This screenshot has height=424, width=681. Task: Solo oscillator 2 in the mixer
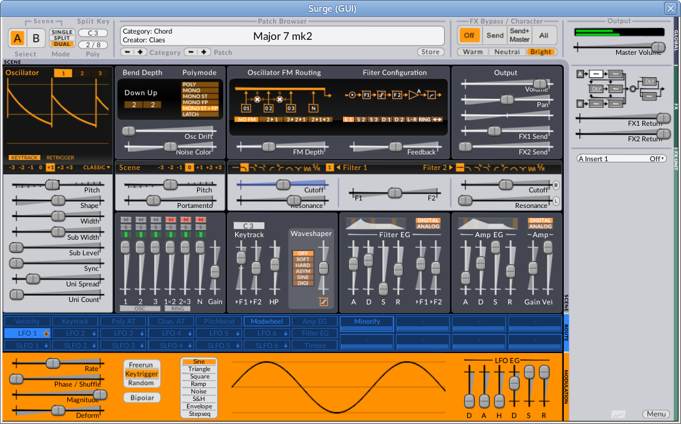pos(140,227)
